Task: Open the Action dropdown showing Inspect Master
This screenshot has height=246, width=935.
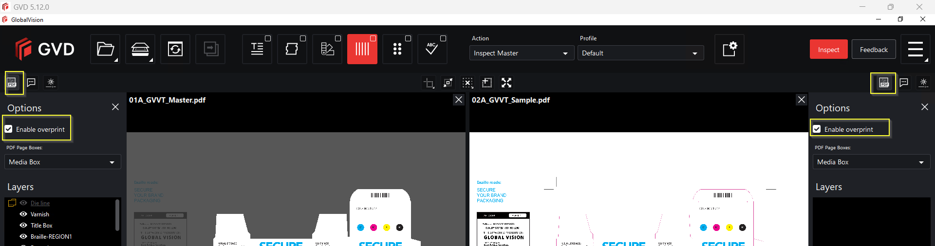Action: 521,53
